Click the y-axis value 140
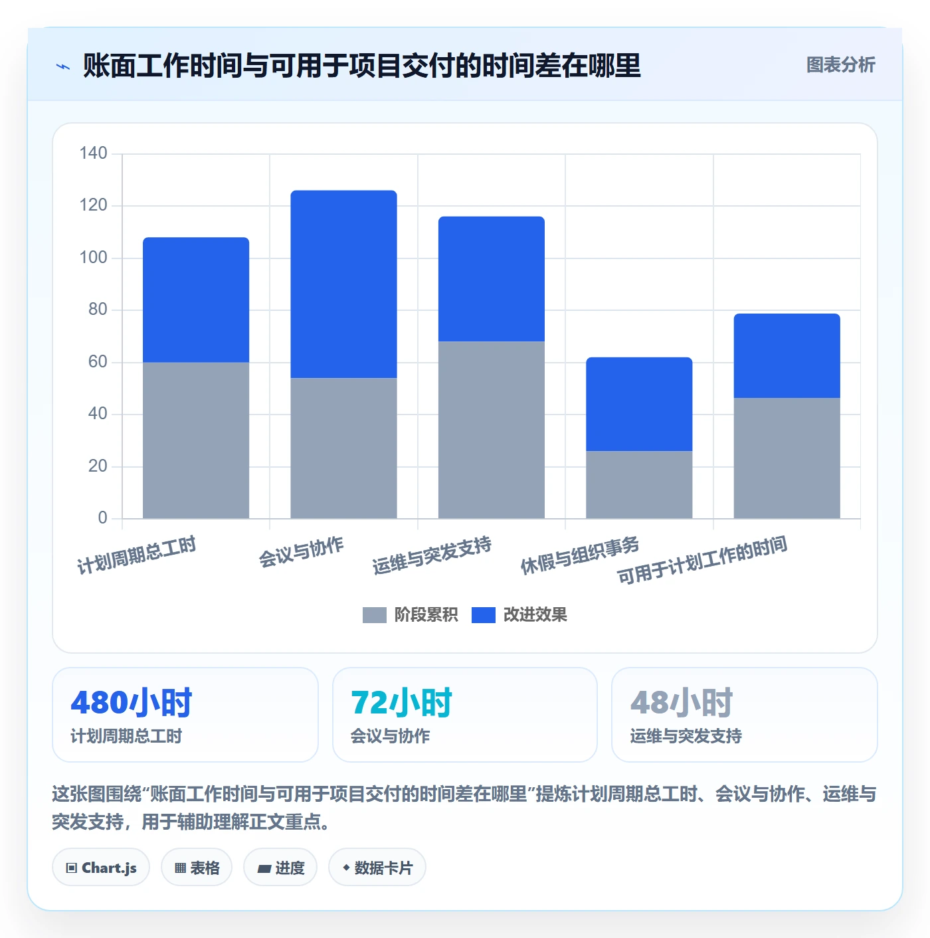This screenshot has width=930, height=938. [93, 153]
